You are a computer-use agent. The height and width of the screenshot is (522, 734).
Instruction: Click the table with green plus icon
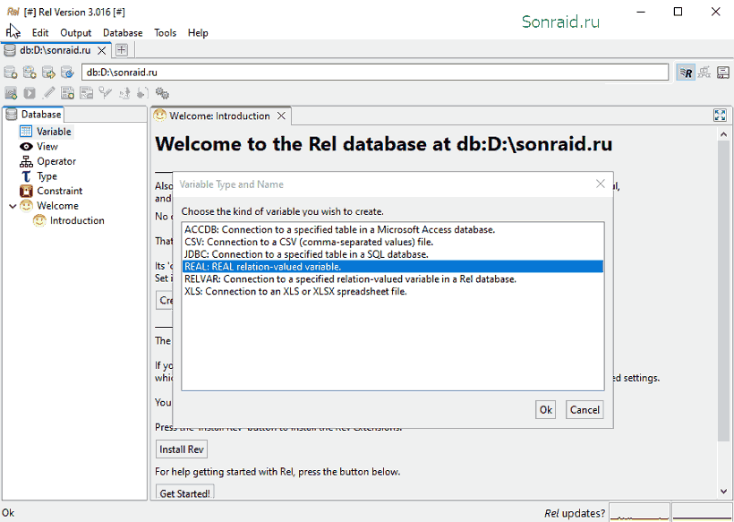67,93
